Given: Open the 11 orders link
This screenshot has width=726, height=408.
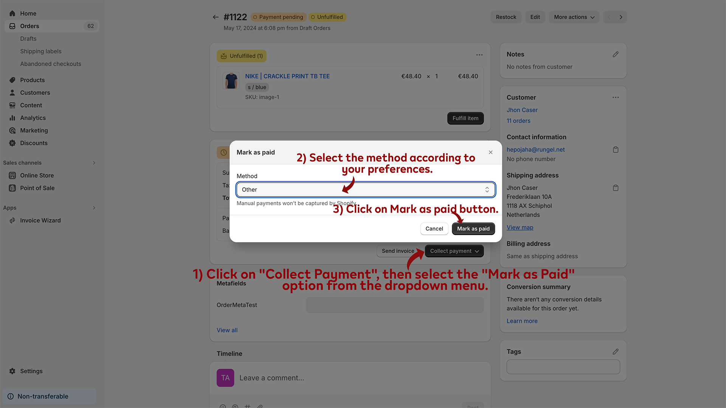Looking at the screenshot, I should pyautogui.click(x=518, y=121).
